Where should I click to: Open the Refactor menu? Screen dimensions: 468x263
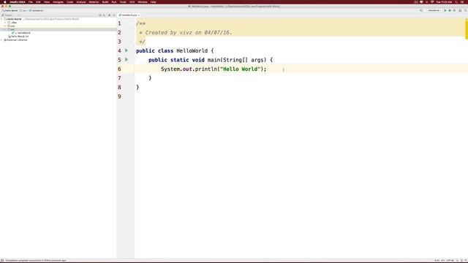(x=94, y=2)
